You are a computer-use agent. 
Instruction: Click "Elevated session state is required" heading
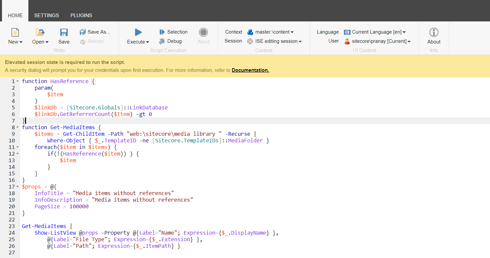65,62
